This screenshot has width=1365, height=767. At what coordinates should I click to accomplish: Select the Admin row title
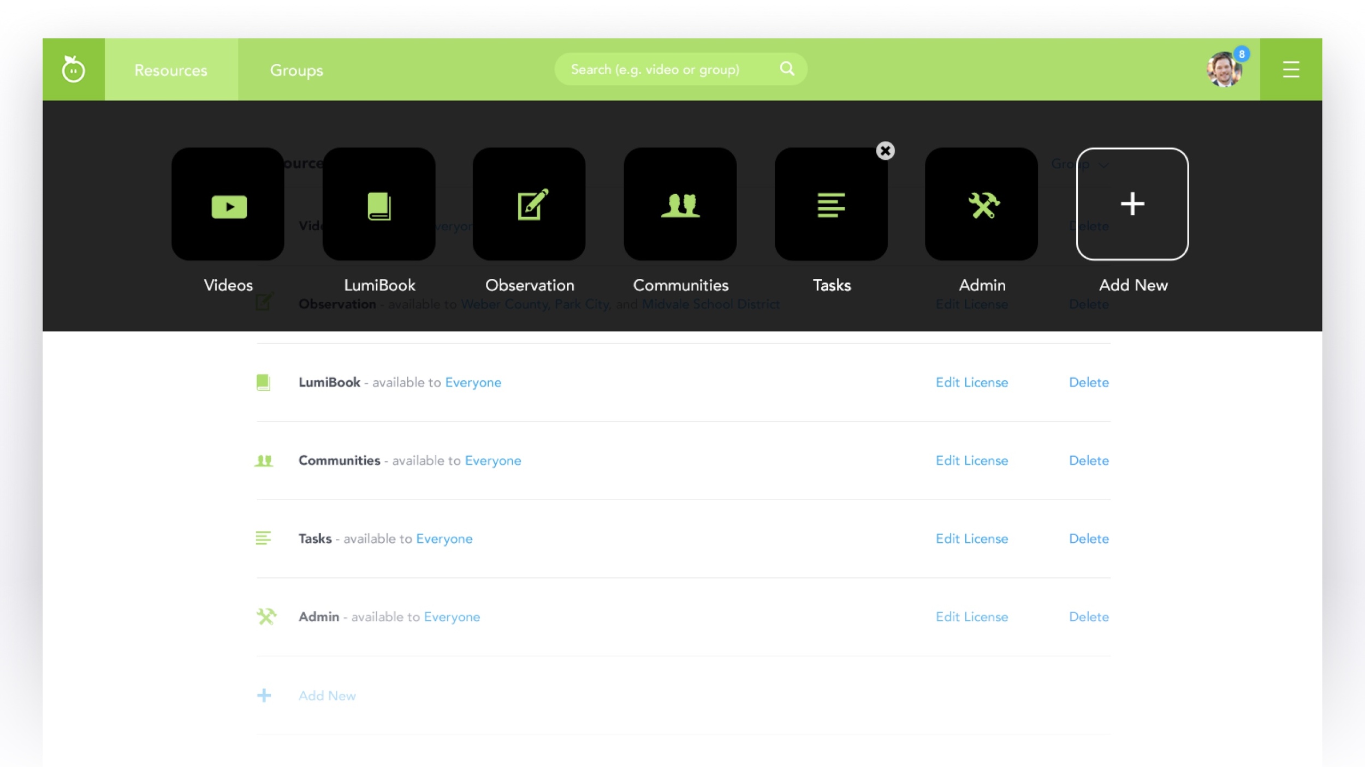[319, 616]
